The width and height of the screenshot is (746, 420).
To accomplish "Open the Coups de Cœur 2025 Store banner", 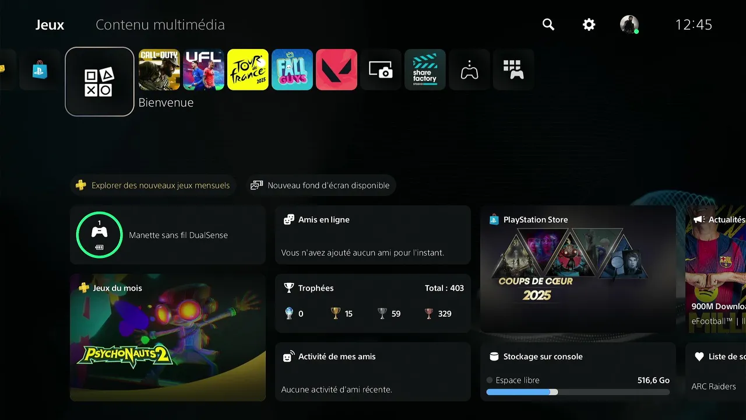I will pyautogui.click(x=578, y=269).
